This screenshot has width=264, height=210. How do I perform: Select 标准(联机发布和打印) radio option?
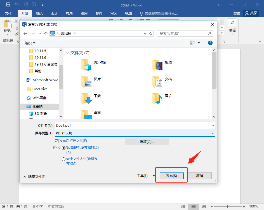click(64, 148)
